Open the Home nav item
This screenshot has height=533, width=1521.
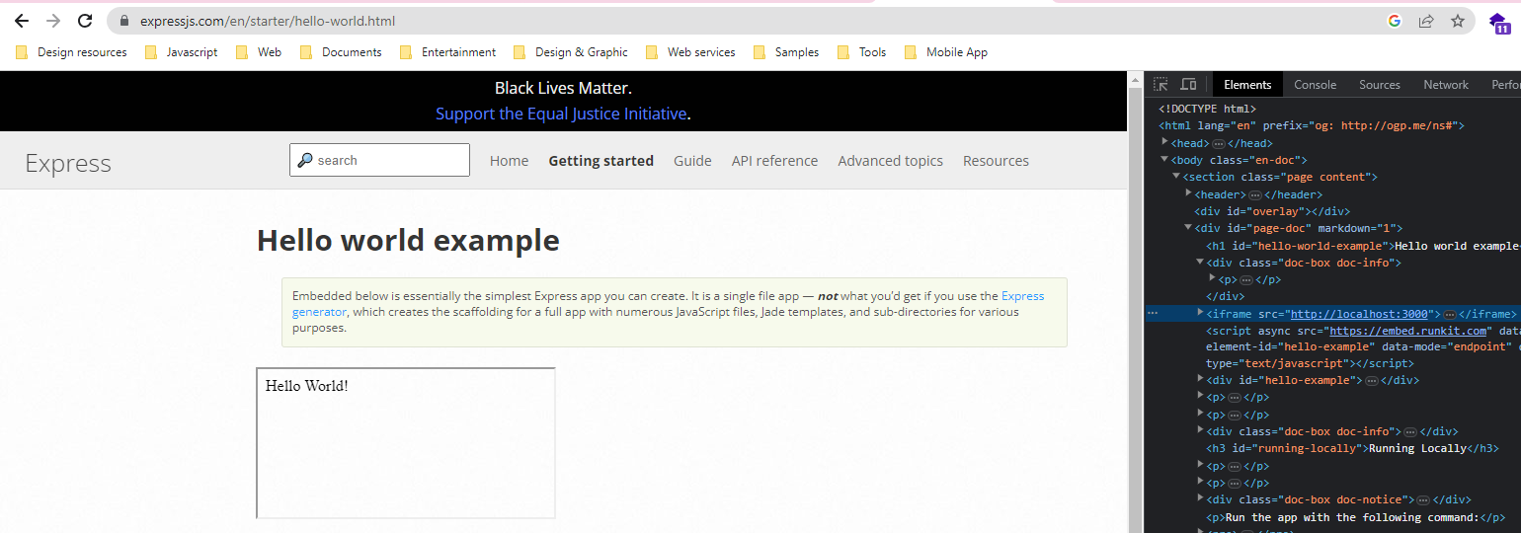[509, 161]
